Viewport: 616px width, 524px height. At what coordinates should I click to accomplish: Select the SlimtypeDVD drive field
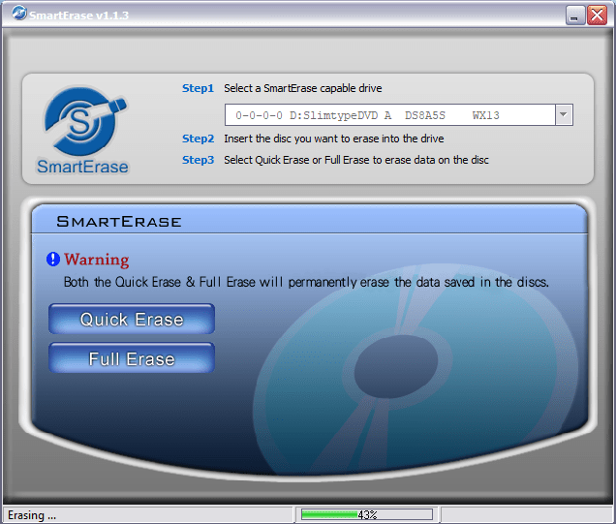click(x=398, y=114)
